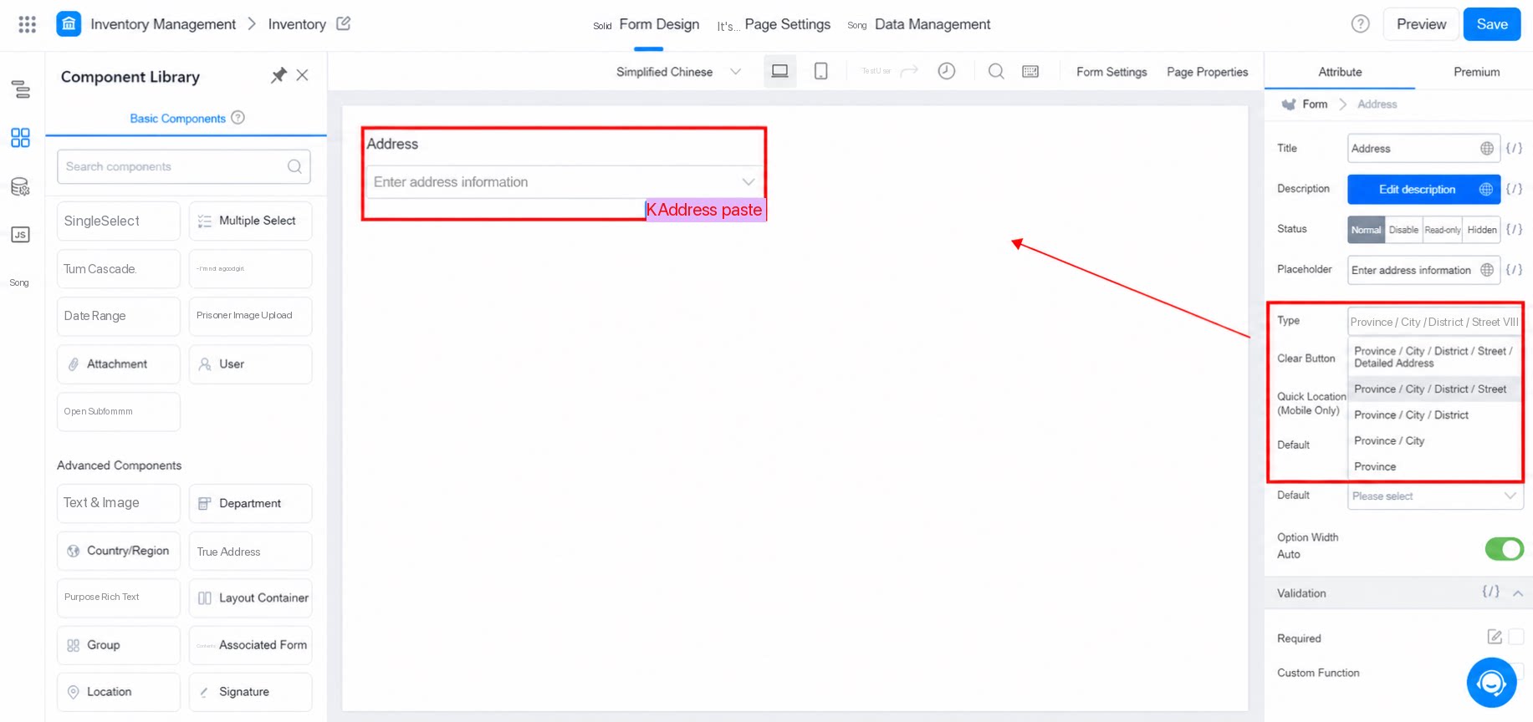Image resolution: width=1533 pixels, height=722 pixels.
Task: Click the Save button
Action: click(1491, 24)
